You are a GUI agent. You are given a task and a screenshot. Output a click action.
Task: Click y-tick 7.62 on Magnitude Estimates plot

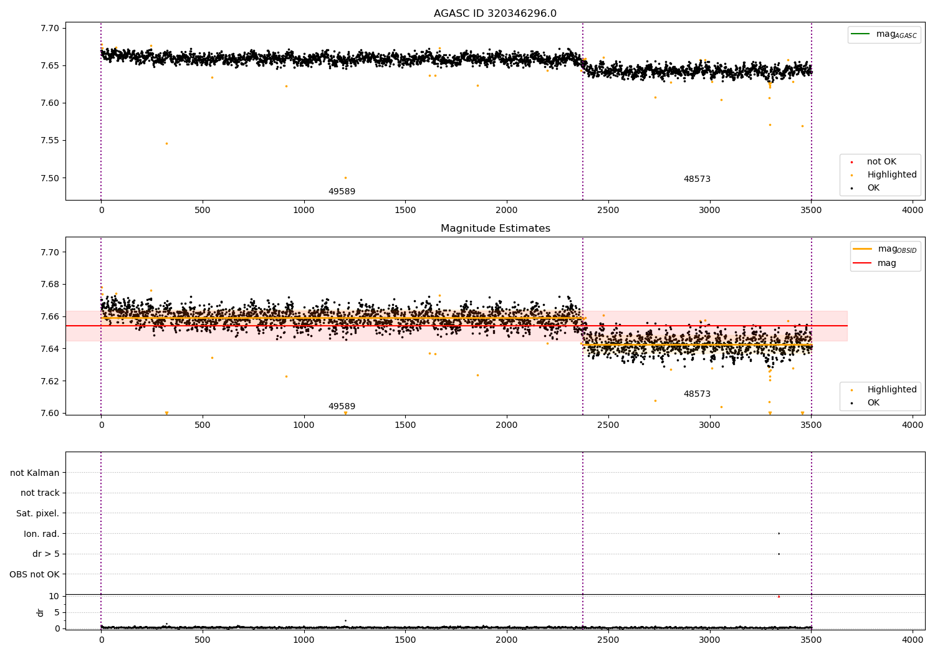[x=50, y=381]
